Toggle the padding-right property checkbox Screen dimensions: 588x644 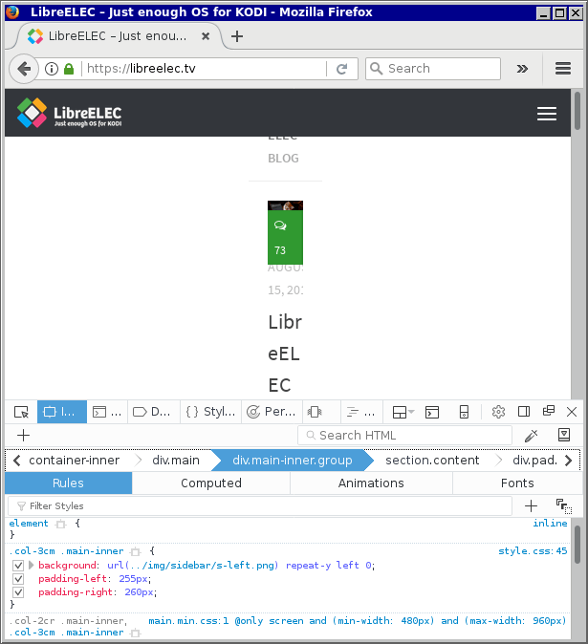pos(18,592)
